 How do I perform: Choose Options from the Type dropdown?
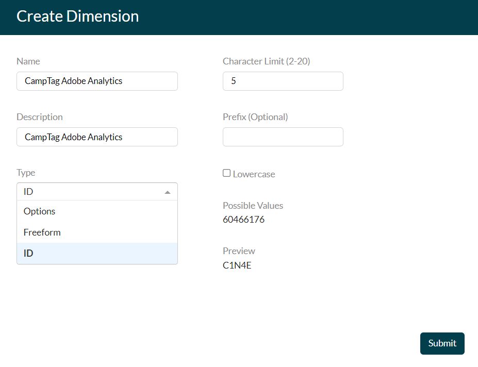39,211
